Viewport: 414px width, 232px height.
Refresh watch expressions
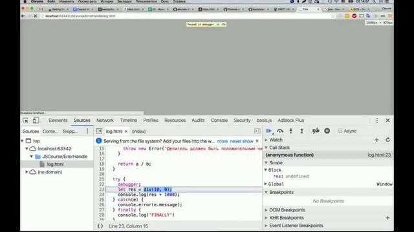coord(387,140)
